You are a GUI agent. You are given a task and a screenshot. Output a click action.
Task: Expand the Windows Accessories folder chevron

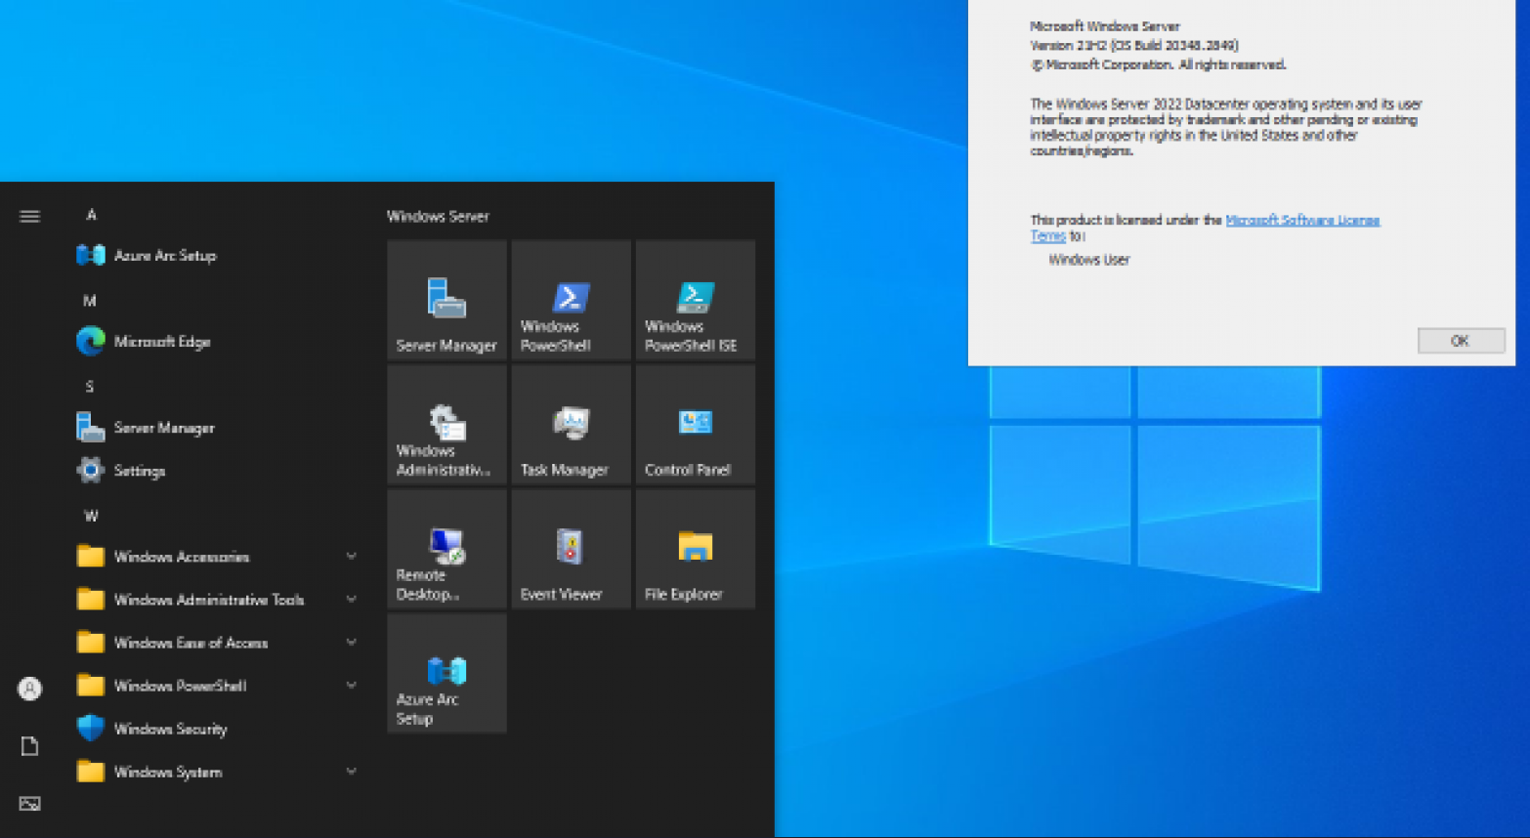coord(351,557)
